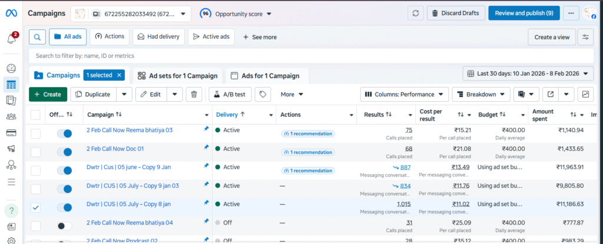Enable the 2 Feb Call Now Reema bhatiya 04 toggle

[64, 226]
